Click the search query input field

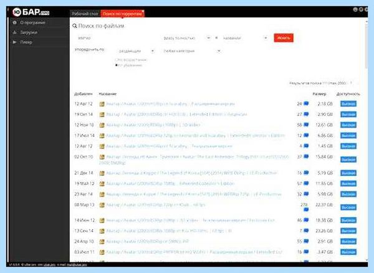[x=117, y=38]
